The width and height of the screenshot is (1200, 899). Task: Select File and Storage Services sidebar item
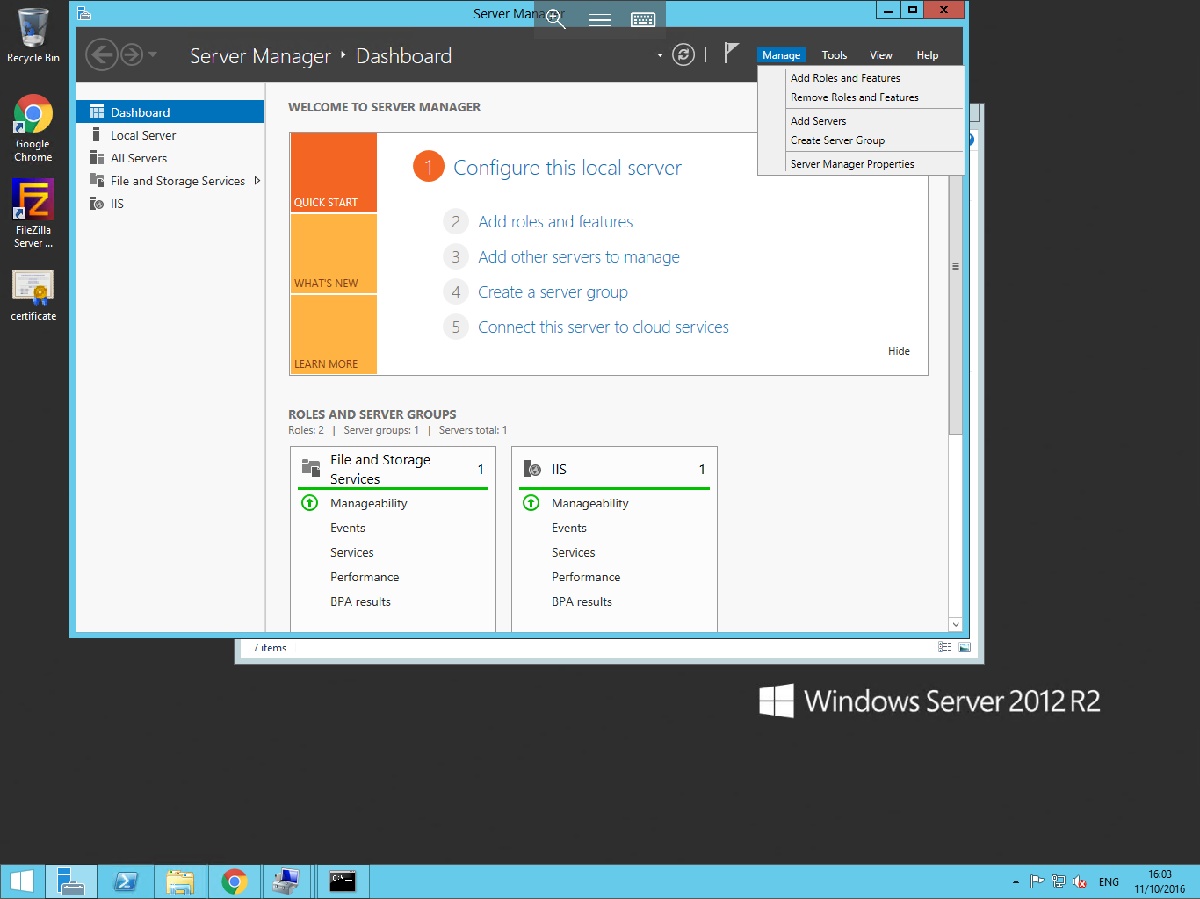170,180
